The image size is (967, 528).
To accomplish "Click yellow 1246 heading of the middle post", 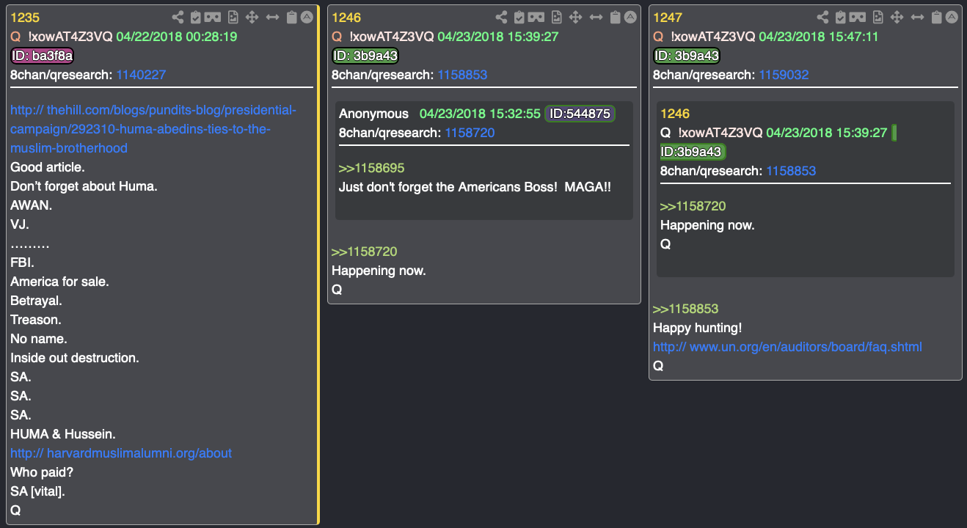I will [x=346, y=18].
